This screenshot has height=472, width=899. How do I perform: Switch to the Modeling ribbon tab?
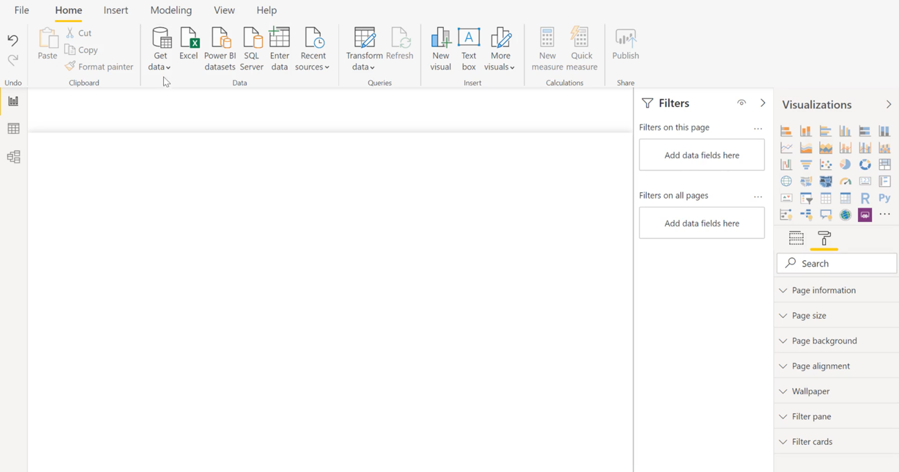coord(171,10)
